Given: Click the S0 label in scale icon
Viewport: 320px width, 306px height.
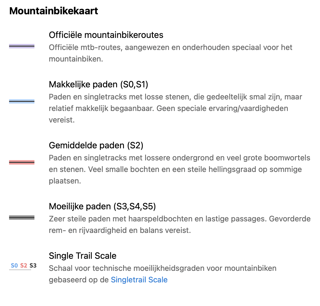Looking at the screenshot, I should (14, 266).
